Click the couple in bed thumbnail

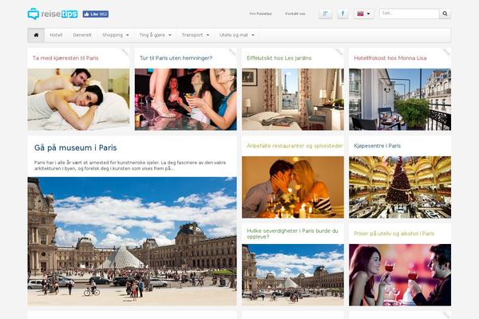point(78,100)
